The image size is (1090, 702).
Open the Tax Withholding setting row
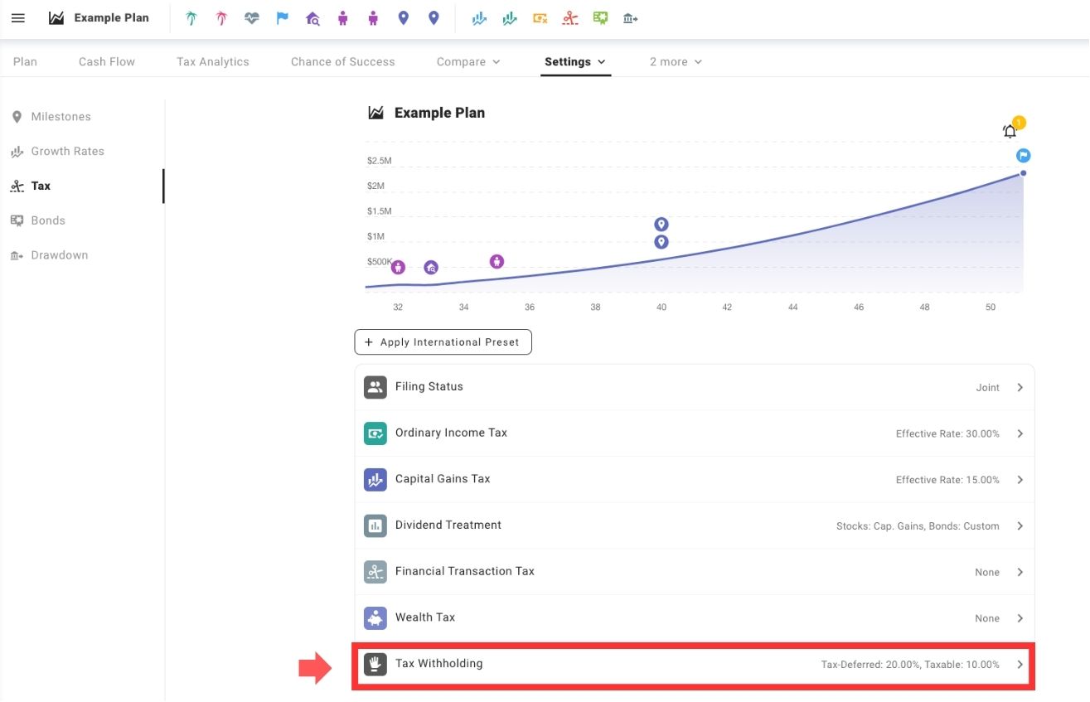pyautogui.click(x=694, y=664)
